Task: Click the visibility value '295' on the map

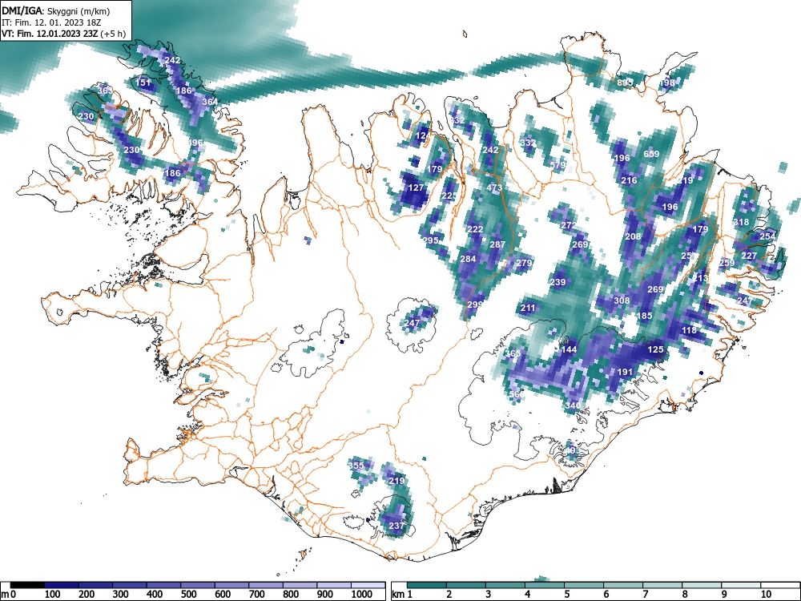Action: point(431,240)
